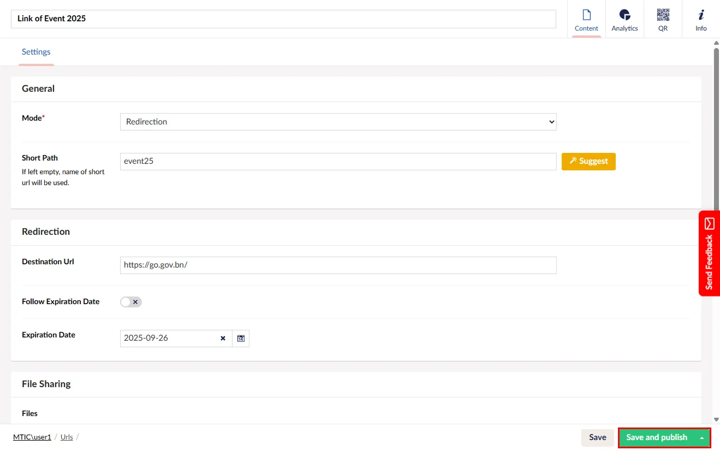Click the vertical scrollbar down arrow
Image resolution: width=720 pixels, height=451 pixels.
coord(716,419)
